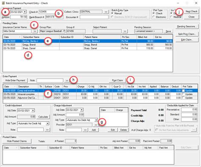Click the app icon in the title bar
The width and height of the screenshot is (201, 167).
(3, 3)
